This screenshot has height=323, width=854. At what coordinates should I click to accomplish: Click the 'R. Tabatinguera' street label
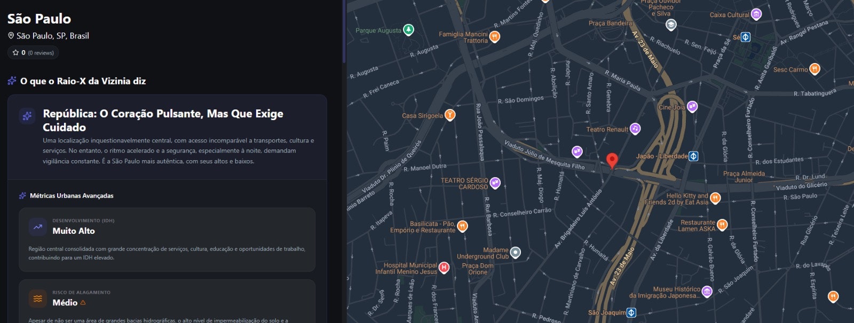815,93
